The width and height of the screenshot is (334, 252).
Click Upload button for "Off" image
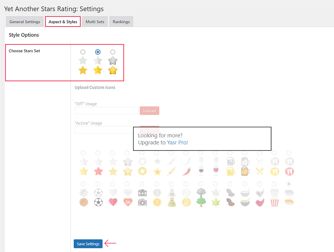click(x=149, y=111)
